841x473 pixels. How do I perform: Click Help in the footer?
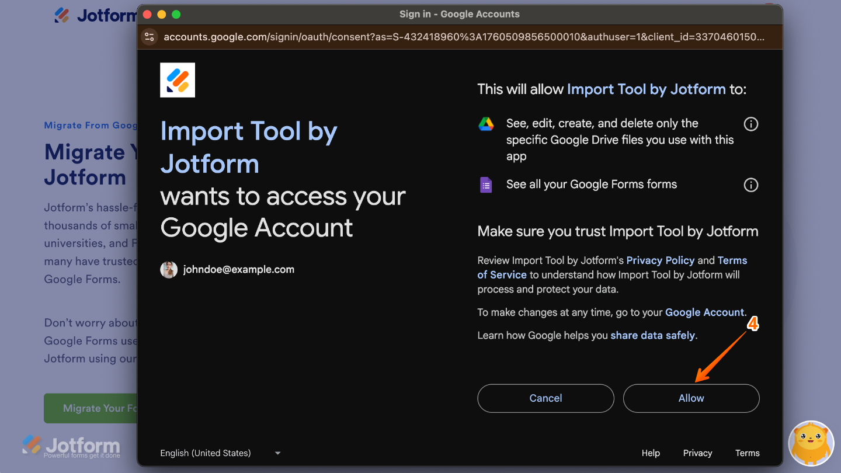pyautogui.click(x=651, y=453)
